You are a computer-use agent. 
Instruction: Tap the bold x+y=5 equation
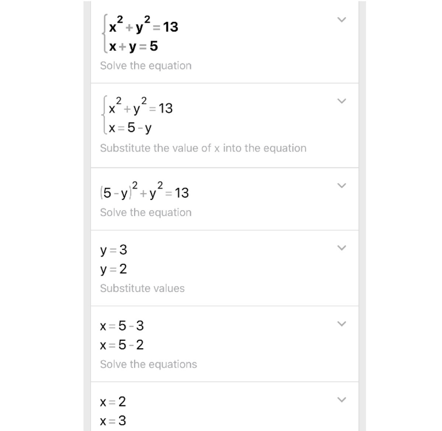133,46
